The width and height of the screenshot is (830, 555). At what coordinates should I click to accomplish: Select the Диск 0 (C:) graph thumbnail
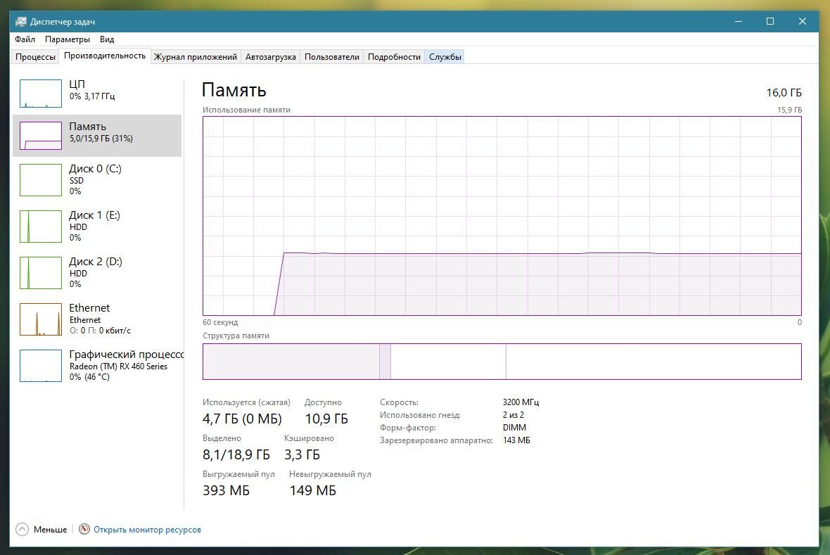[41, 180]
